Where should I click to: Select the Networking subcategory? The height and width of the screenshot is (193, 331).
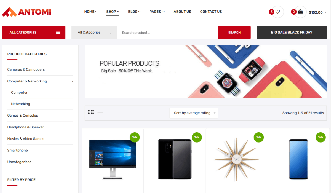pyautogui.click(x=20, y=104)
